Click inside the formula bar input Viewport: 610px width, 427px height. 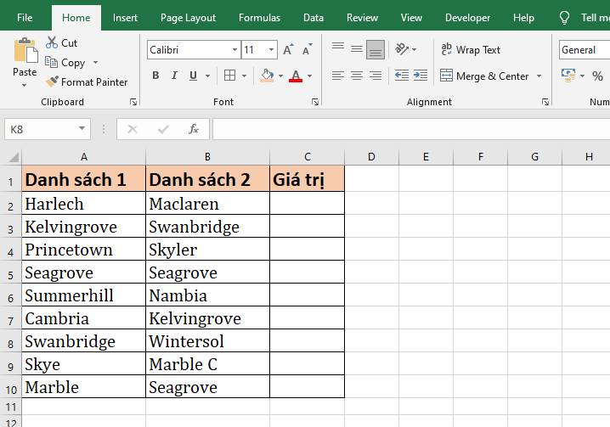411,129
